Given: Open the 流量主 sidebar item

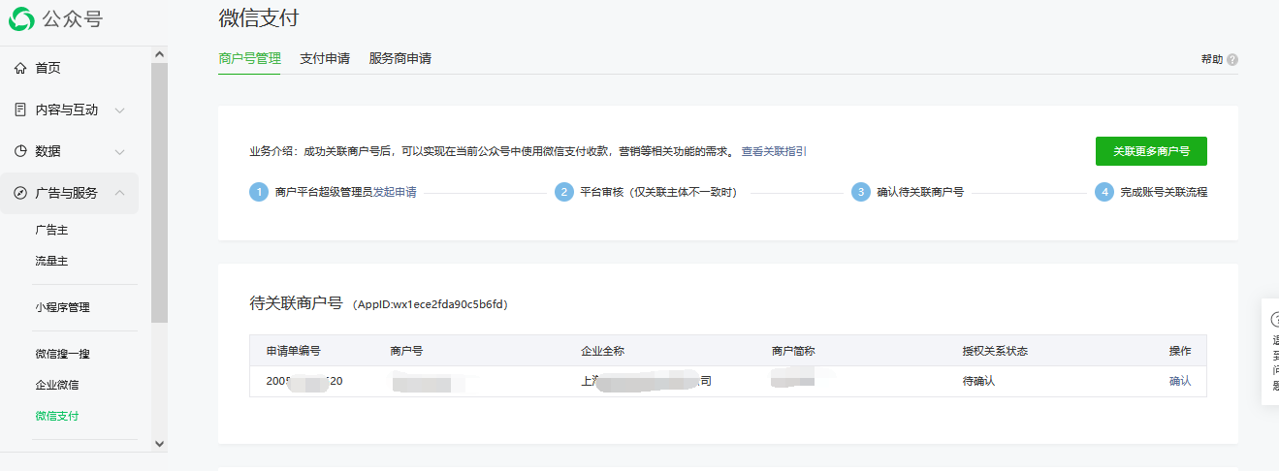Looking at the screenshot, I should (51, 262).
